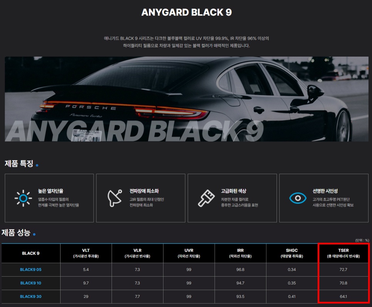This screenshot has width=372, height=307.
Task: Click the TSER value 72.7 cell
Action: (x=343, y=270)
